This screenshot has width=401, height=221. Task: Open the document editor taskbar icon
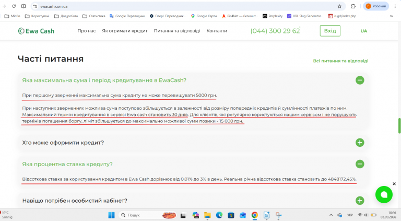click(x=266, y=215)
